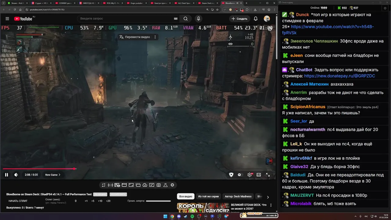Click username ScipionAfricanus in chat
The image size is (391, 220).
click(308, 107)
